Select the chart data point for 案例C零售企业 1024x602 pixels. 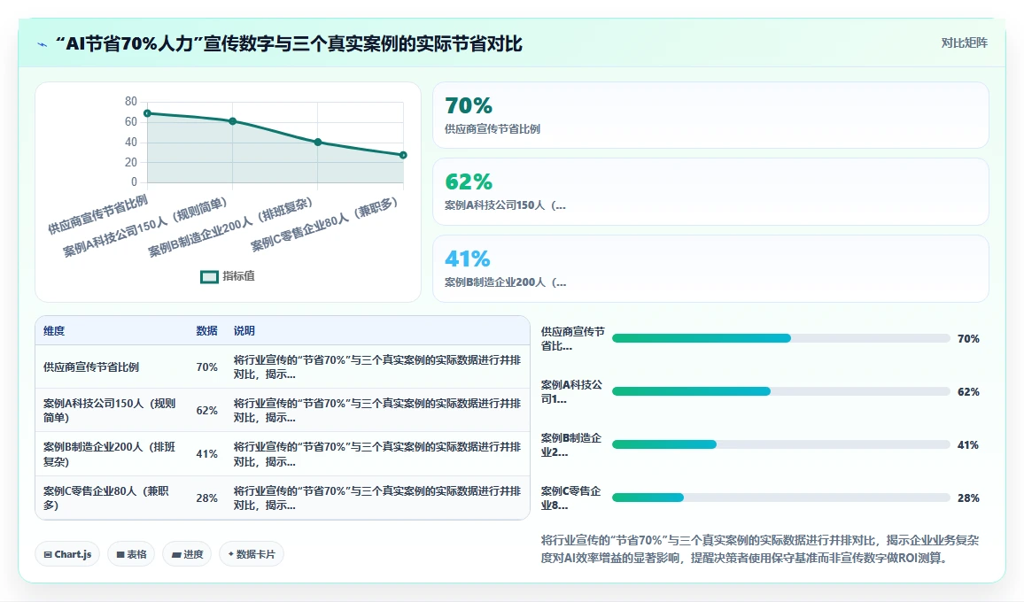click(403, 156)
